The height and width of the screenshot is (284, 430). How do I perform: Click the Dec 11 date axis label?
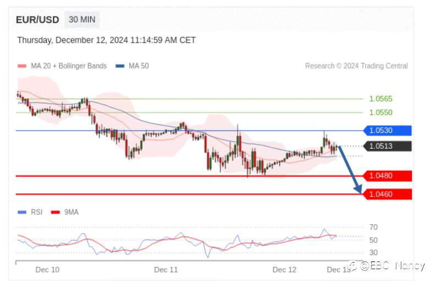pyautogui.click(x=166, y=270)
